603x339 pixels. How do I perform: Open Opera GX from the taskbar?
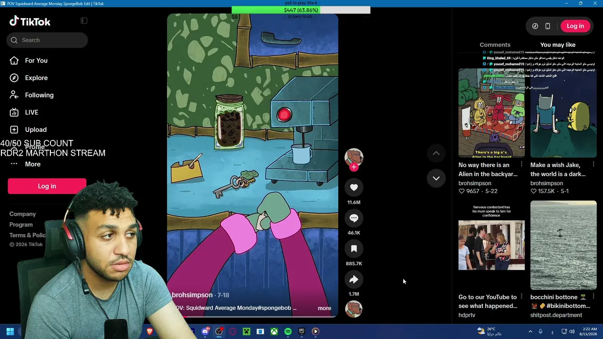click(233, 331)
